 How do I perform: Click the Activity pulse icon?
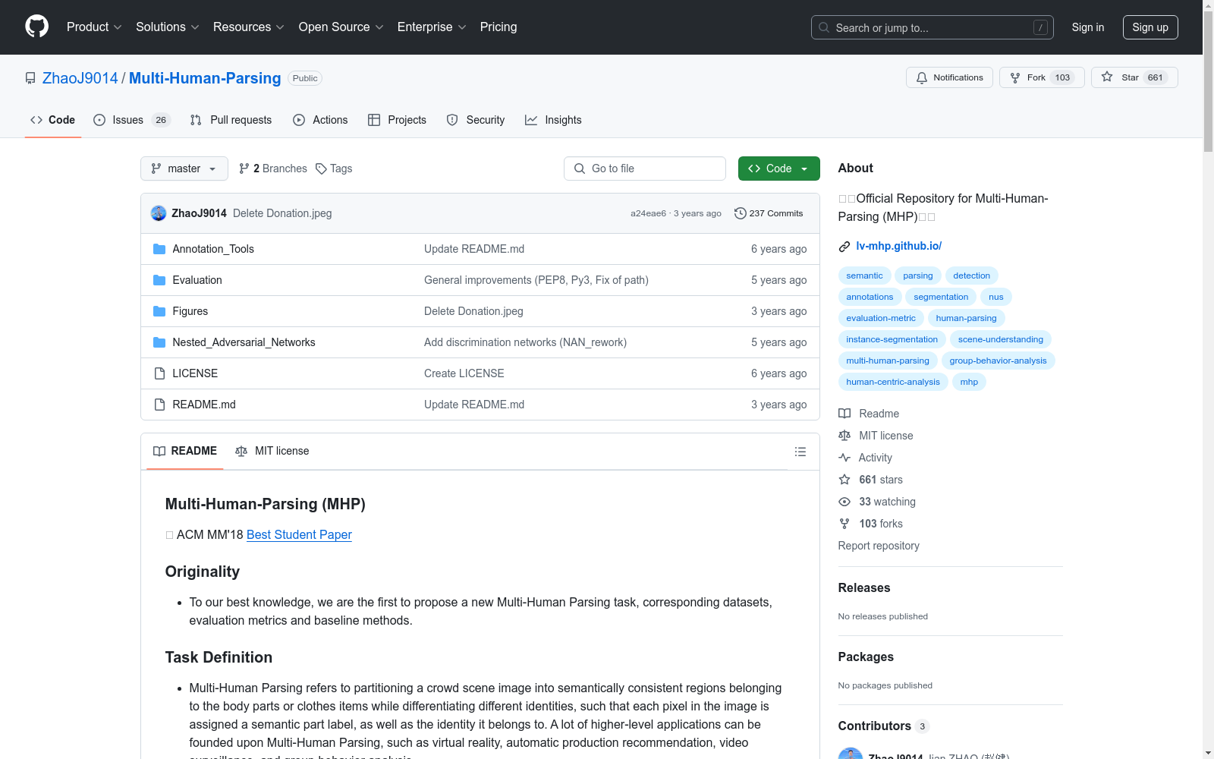coord(844,458)
